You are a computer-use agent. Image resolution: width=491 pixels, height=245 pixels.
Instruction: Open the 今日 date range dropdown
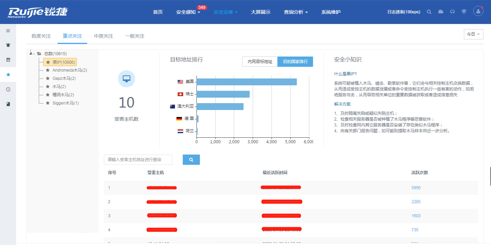point(473,34)
